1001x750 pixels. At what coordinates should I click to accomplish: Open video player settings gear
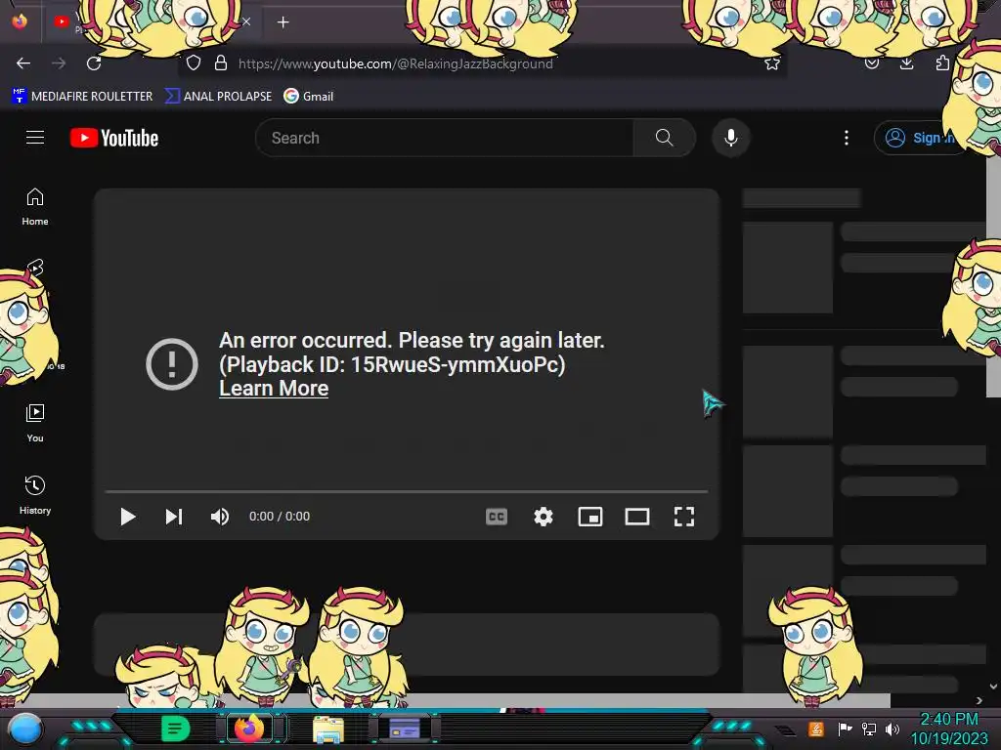click(x=544, y=517)
